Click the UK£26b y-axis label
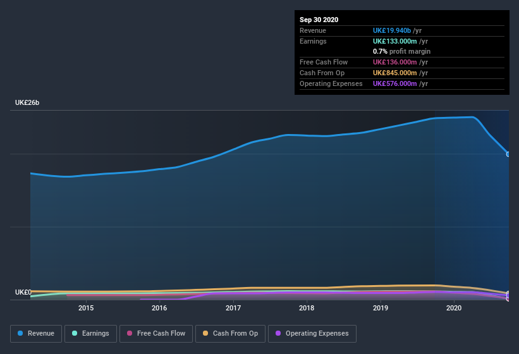Image resolution: width=519 pixels, height=354 pixels. click(27, 102)
